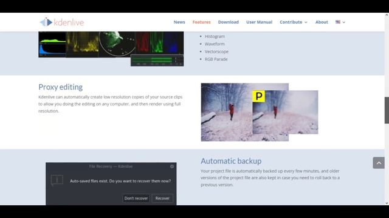
Task: Click the Kdenlive logo
Action: pos(62,22)
